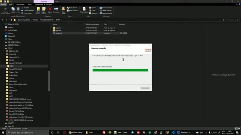Screen dimensions: 241x135
Task: Go back with the back arrow
Action: (2, 20)
